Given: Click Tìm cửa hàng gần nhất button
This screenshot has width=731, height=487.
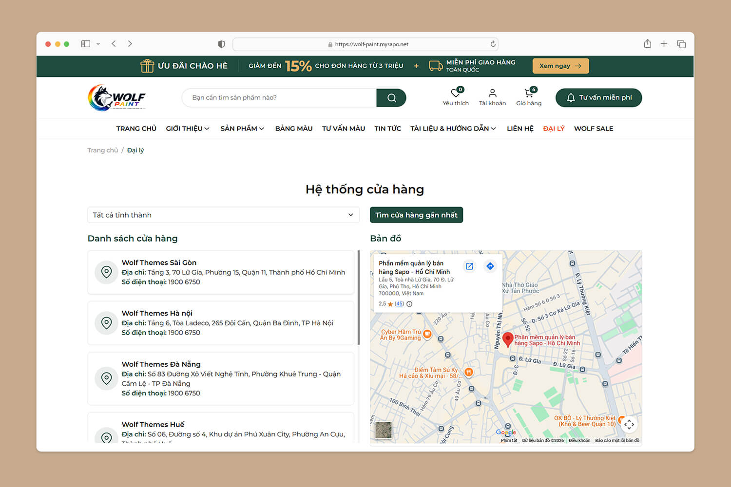Looking at the screenshot, I should tap(416, 215).
